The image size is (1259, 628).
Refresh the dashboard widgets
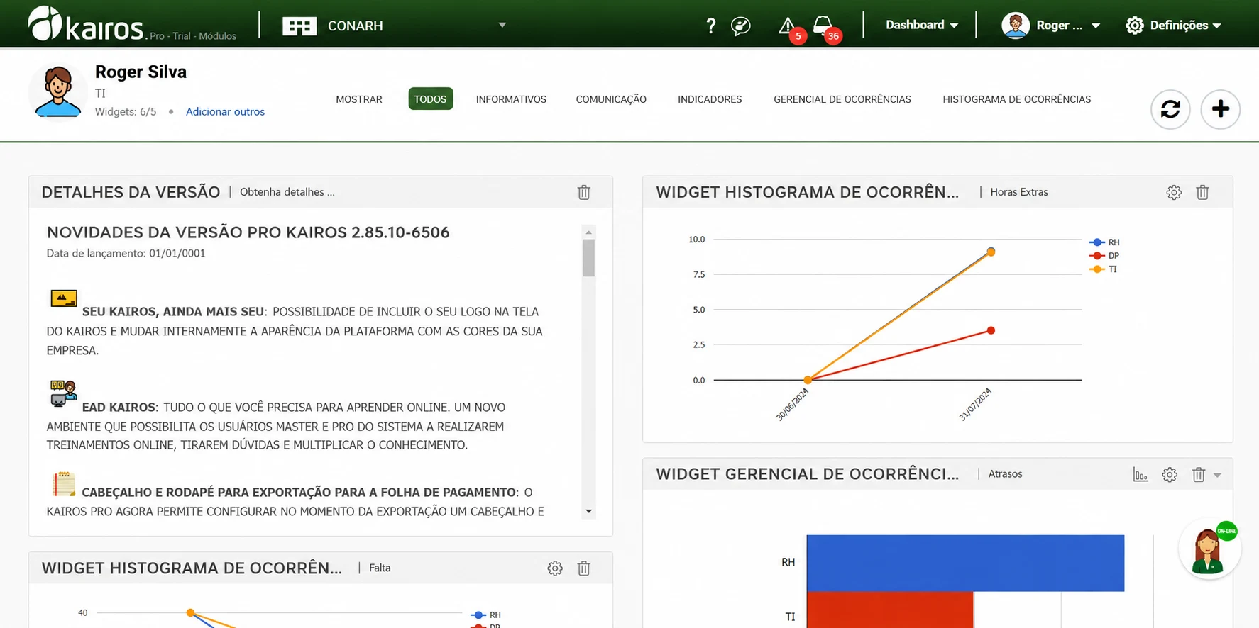click(1170, 109)
